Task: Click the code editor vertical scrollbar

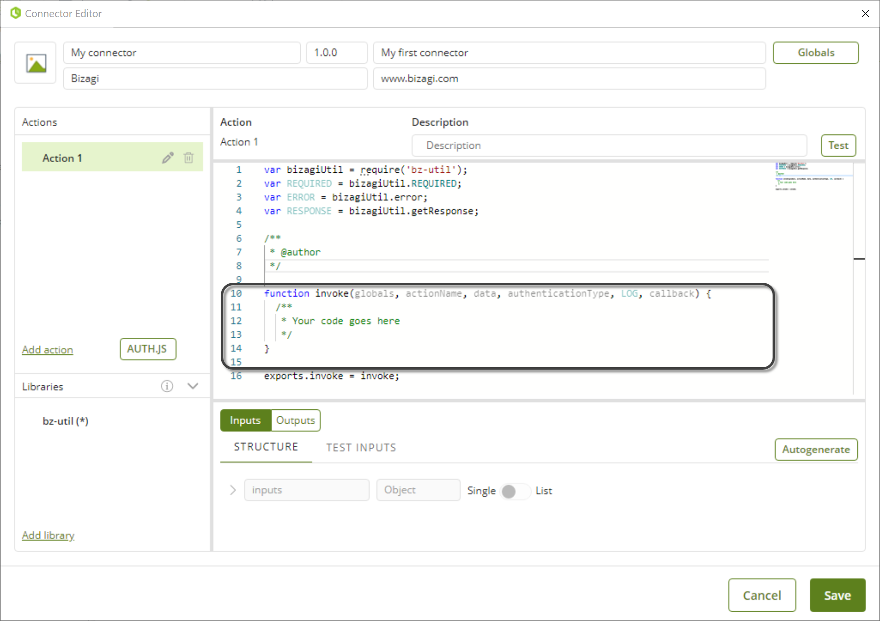Action: 859,278
